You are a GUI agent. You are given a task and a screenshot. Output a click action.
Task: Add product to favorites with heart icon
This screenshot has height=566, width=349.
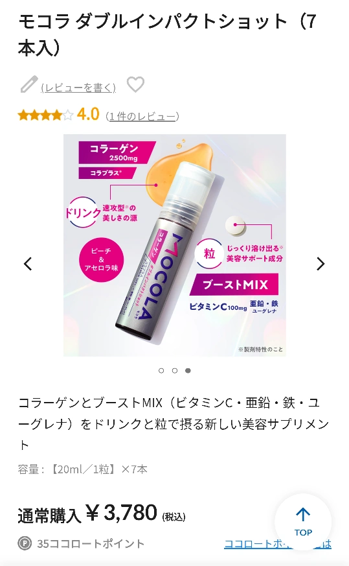(x=135, y=84)
